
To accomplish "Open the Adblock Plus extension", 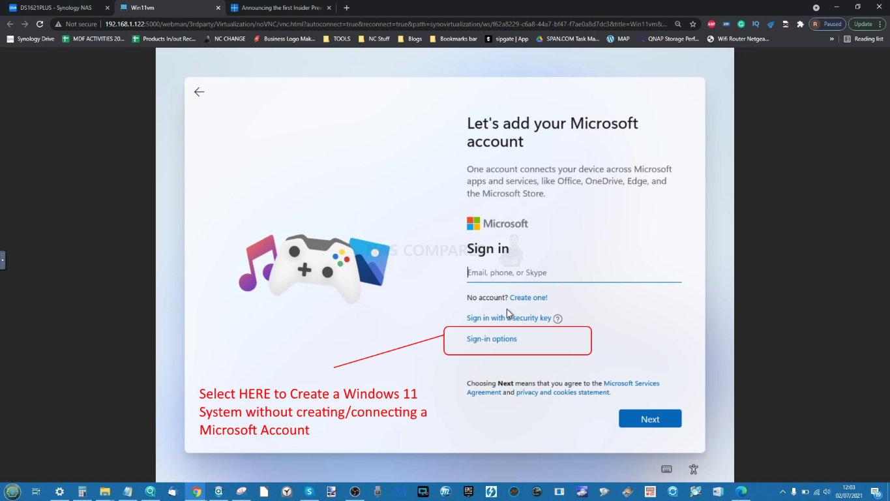I will coord(711,24).
